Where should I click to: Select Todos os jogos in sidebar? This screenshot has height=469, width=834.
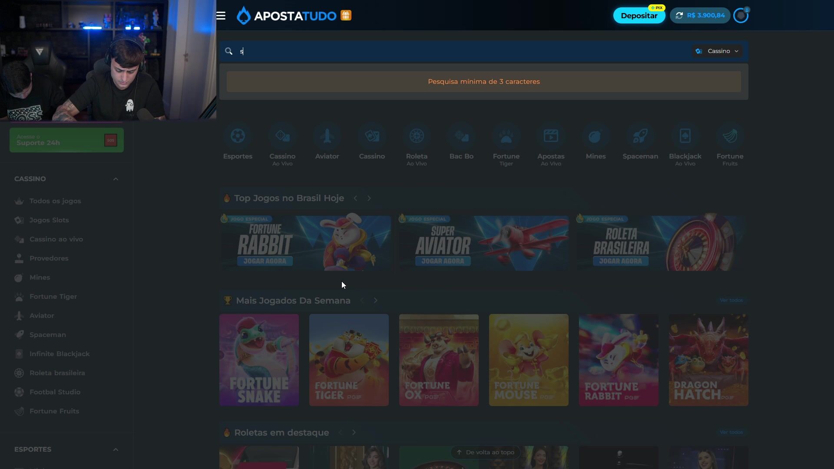coord(55,201)
